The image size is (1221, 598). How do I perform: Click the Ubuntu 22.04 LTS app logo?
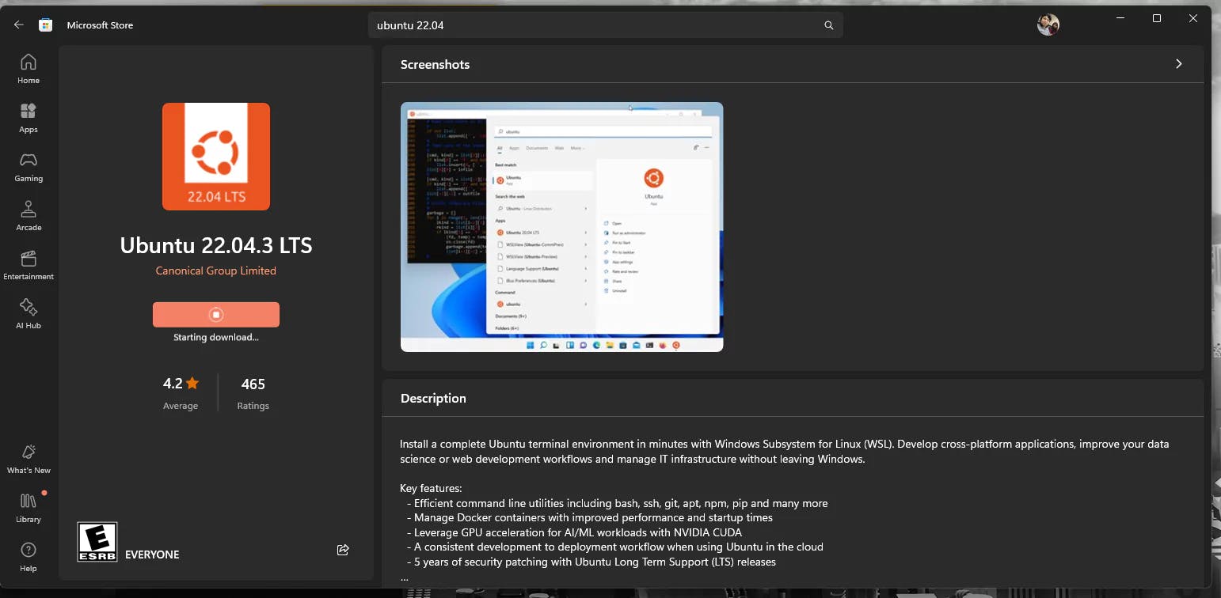[x=216, y=157]
